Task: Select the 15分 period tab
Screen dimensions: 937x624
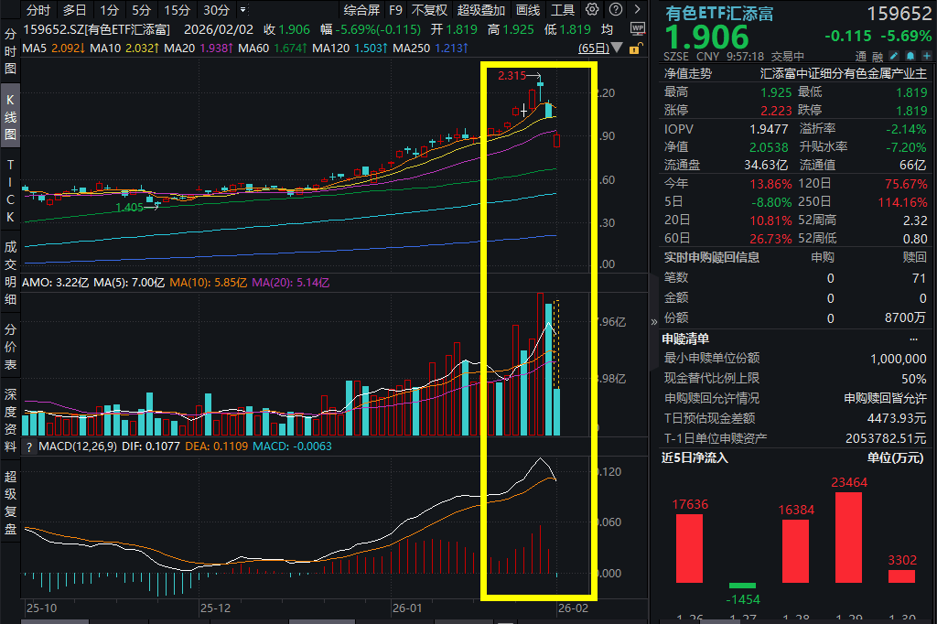Action: pyautogui.click(x=177, y=10)
